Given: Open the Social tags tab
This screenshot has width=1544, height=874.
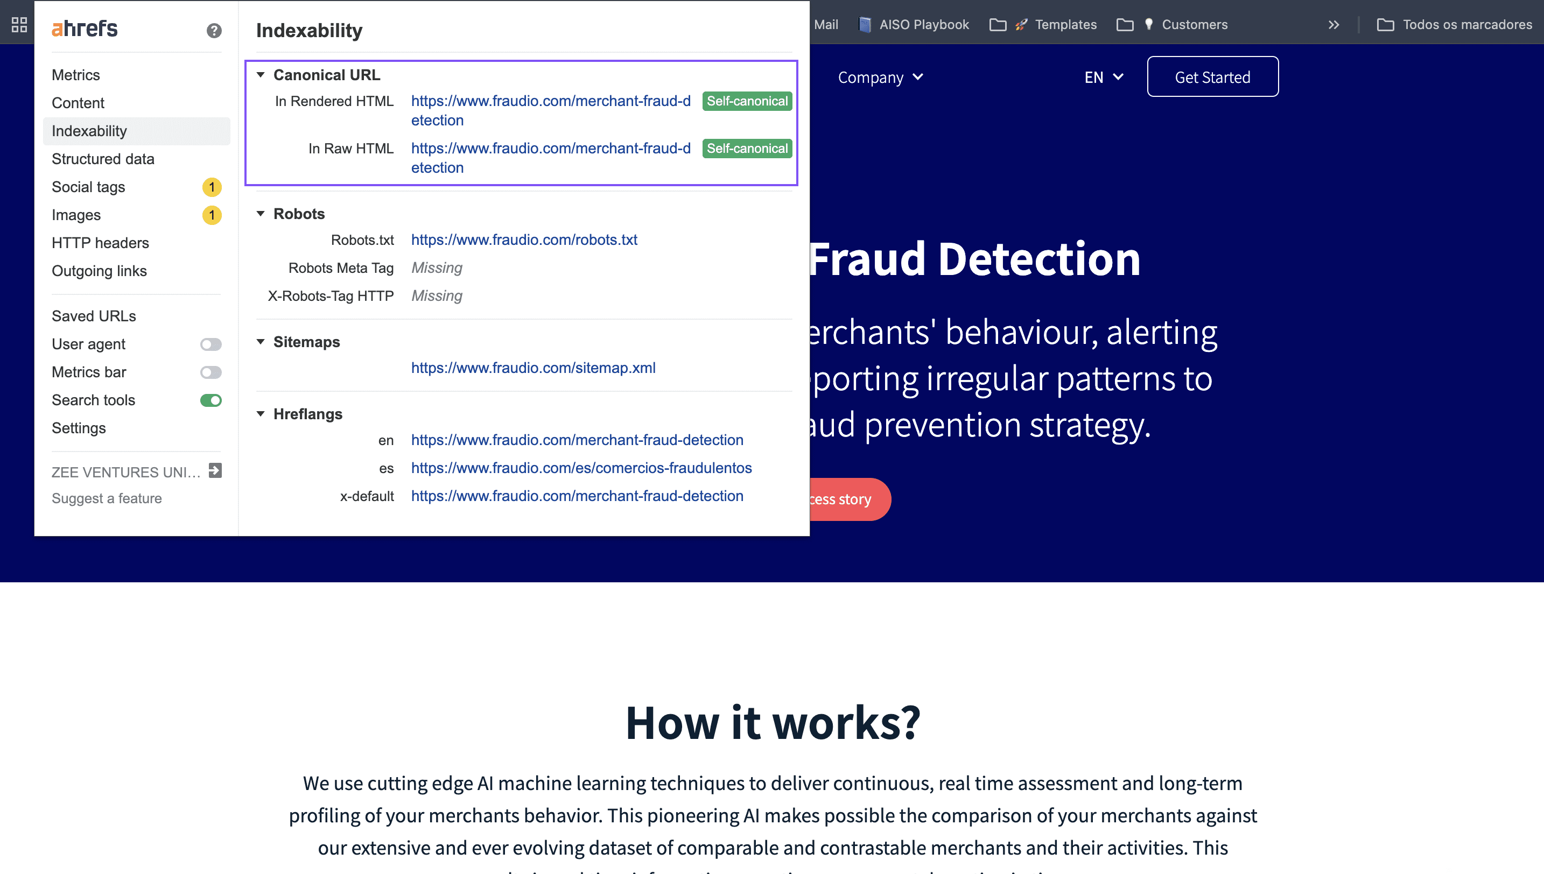Looking at the screenshot, I should 88,187.
